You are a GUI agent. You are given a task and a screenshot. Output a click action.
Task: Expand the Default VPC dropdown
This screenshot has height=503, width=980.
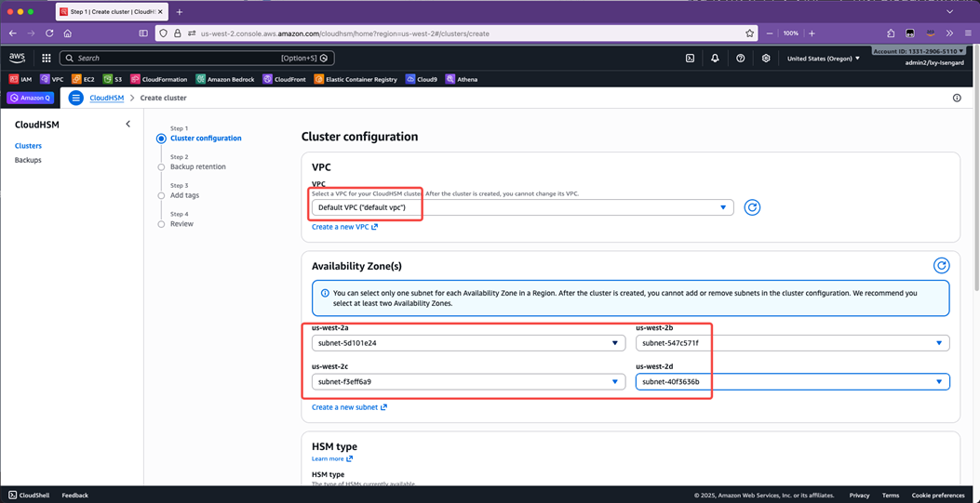521,207
